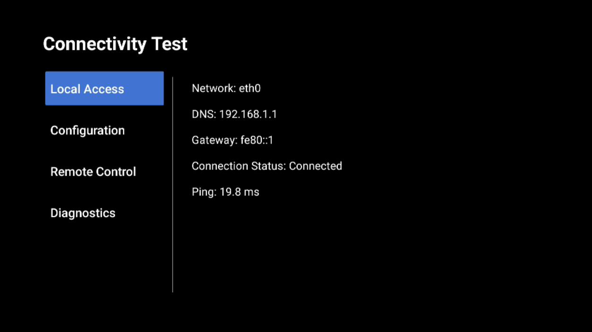Viewport: 592px width, 332px height.
Task: Click the Connection Status label
Action: click(239, 166)
